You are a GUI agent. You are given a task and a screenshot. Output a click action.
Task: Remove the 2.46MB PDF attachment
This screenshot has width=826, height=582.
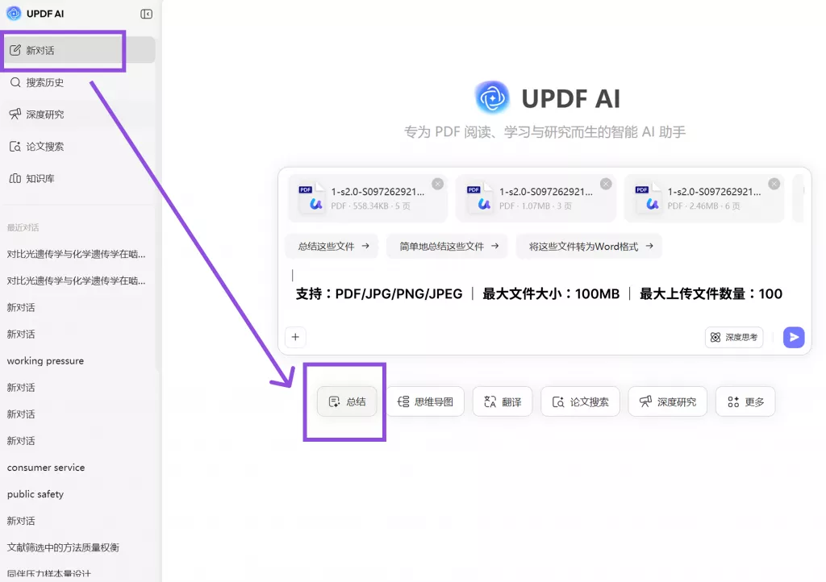coord(774,184)
